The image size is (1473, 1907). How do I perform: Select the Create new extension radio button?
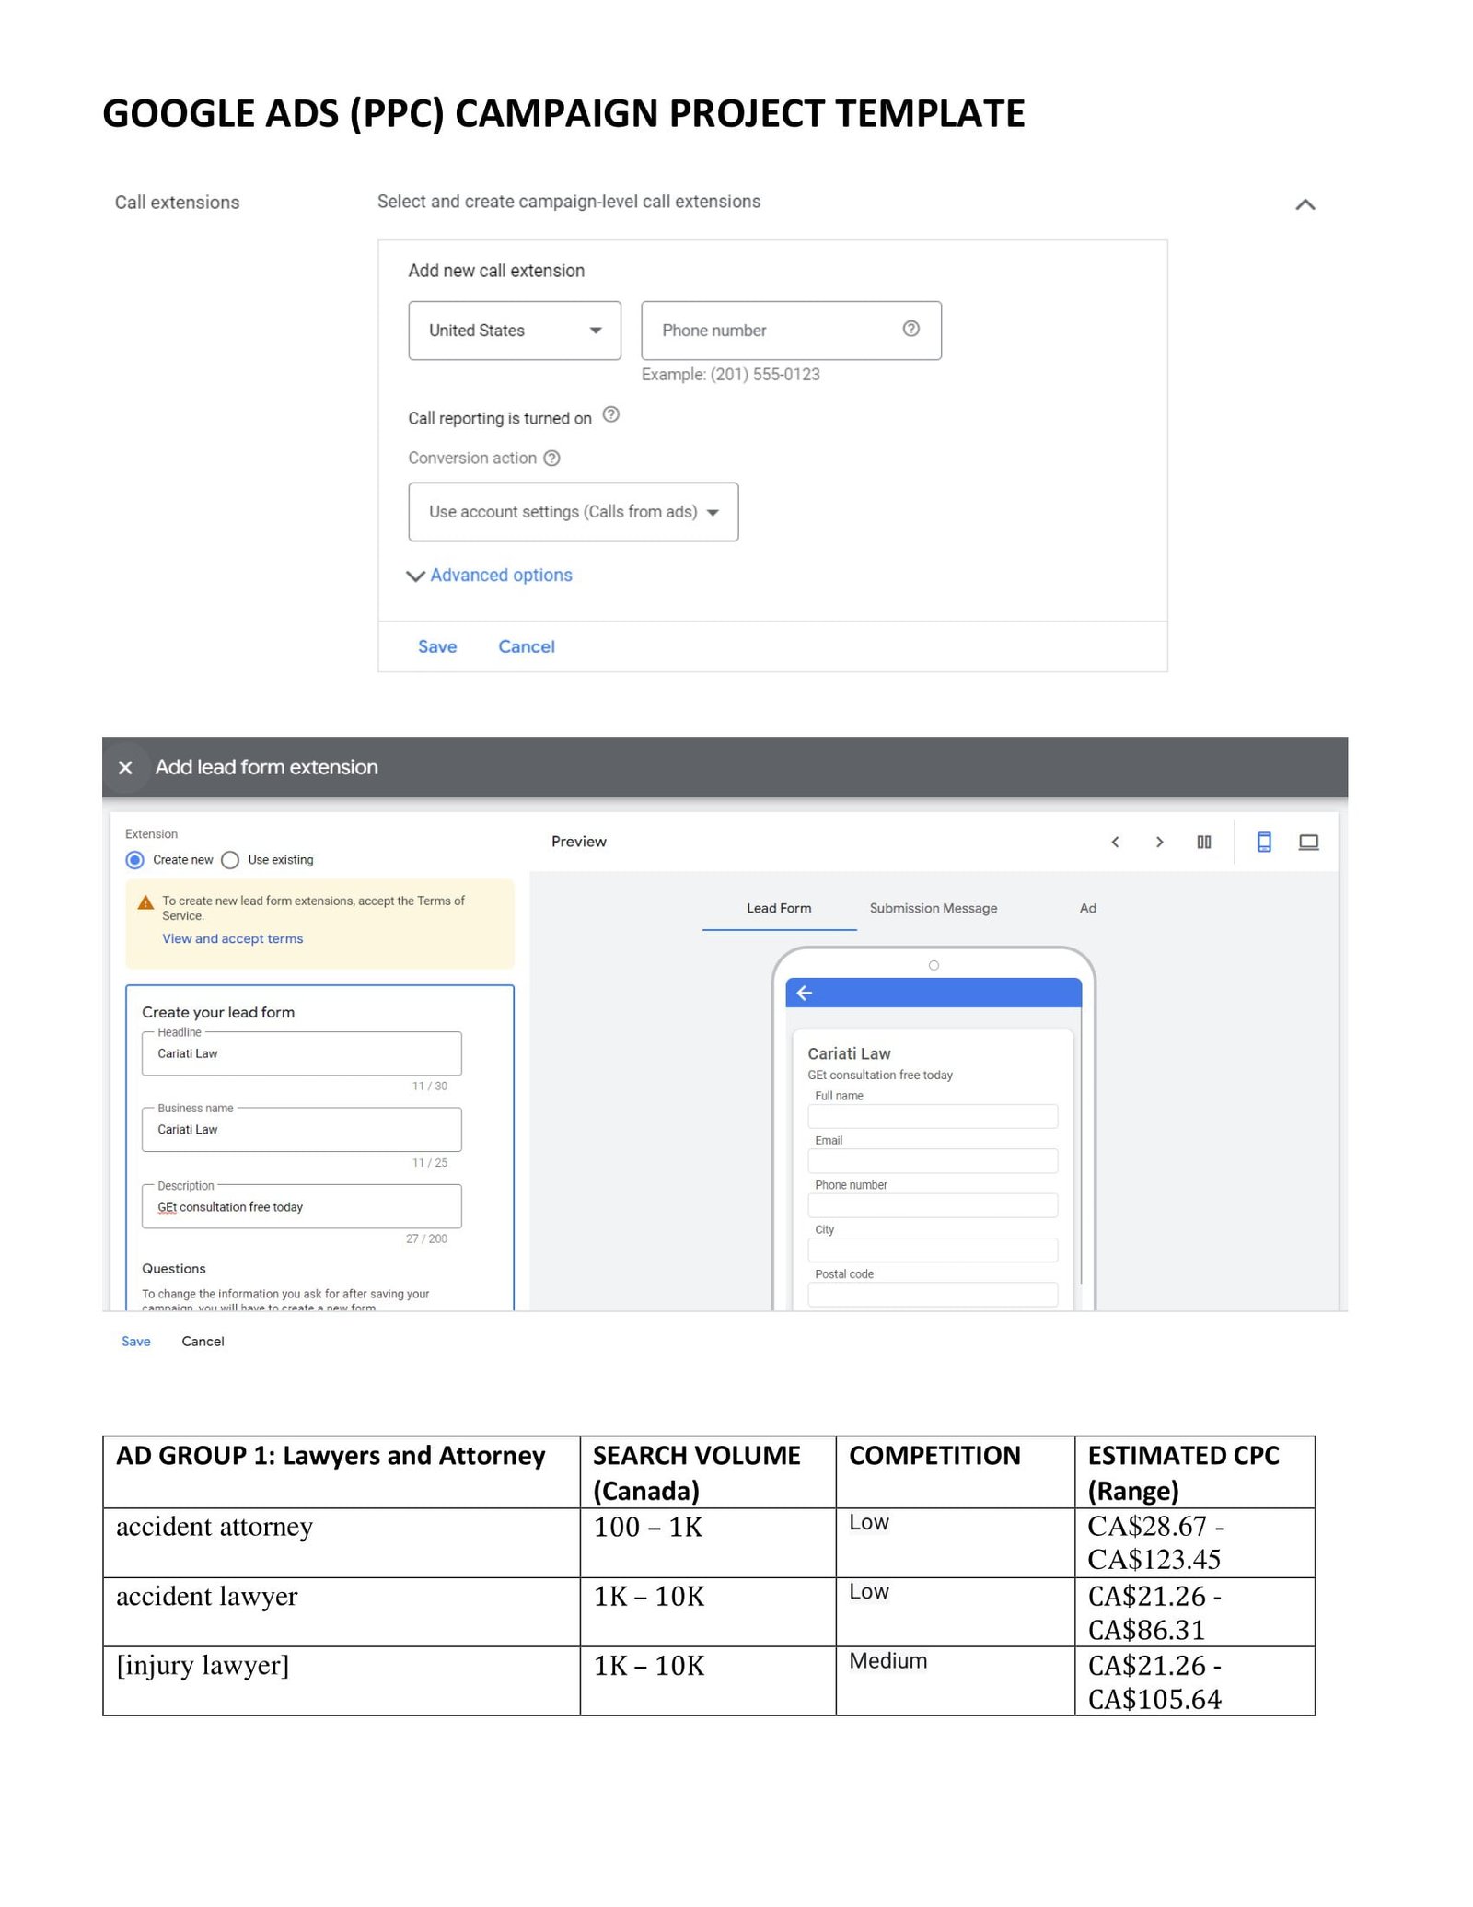[x=136, y=860]
